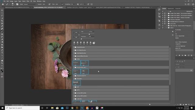Open History collapsed panel icon

(159, 9)
